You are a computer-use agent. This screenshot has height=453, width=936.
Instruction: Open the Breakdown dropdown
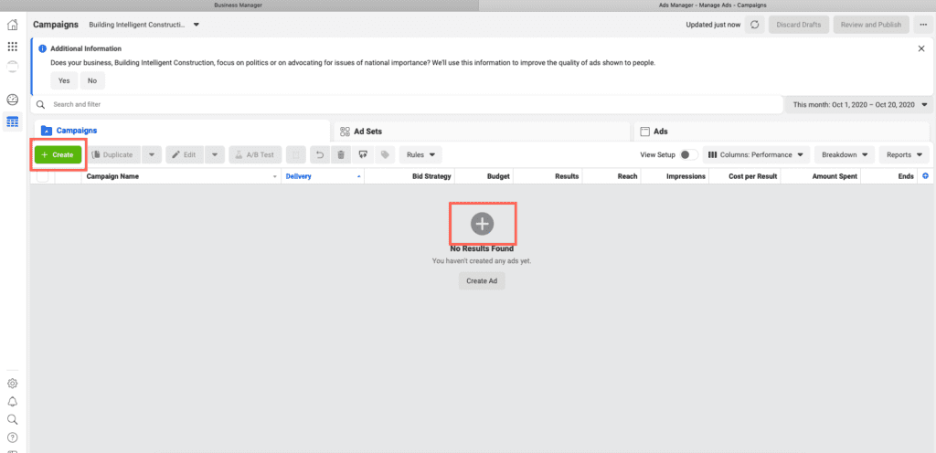(x=845, y=154)
